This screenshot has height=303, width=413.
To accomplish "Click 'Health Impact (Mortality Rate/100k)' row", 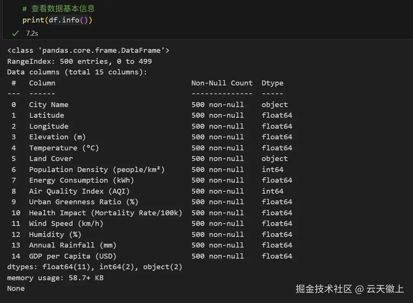I will point(152,213).
